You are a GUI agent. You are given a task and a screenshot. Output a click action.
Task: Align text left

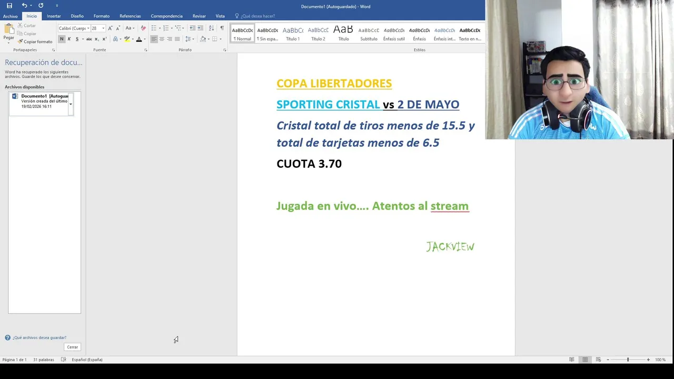[154, 39]
